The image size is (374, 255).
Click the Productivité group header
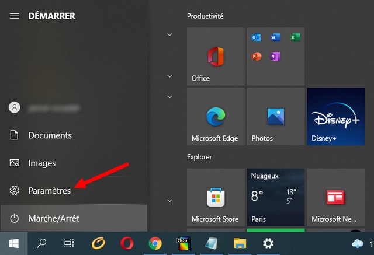pos(205,16)
